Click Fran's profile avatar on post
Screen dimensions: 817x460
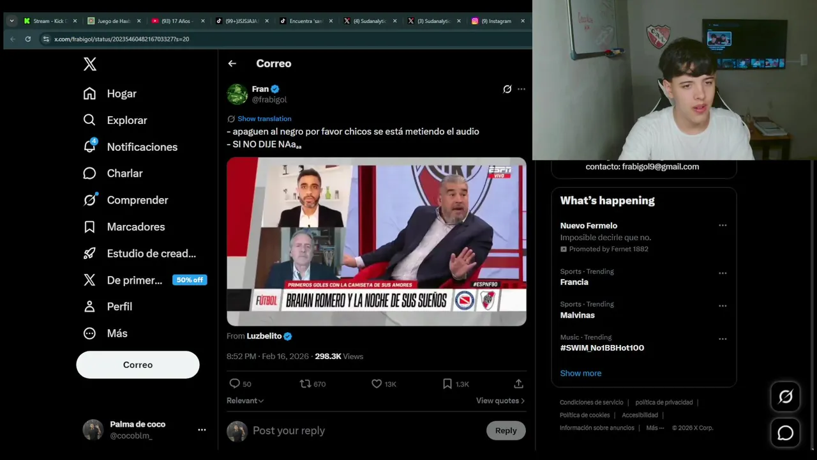pyautogui.click(x=237, y=94)
